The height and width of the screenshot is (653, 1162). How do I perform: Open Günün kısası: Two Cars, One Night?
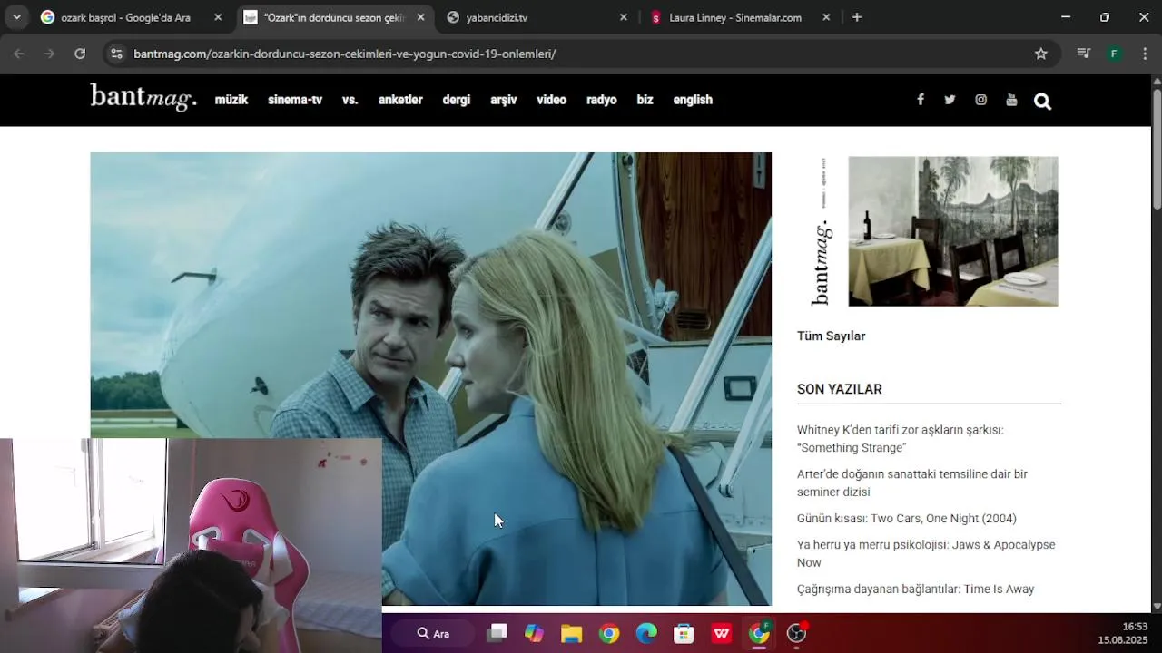coord(907,519)
